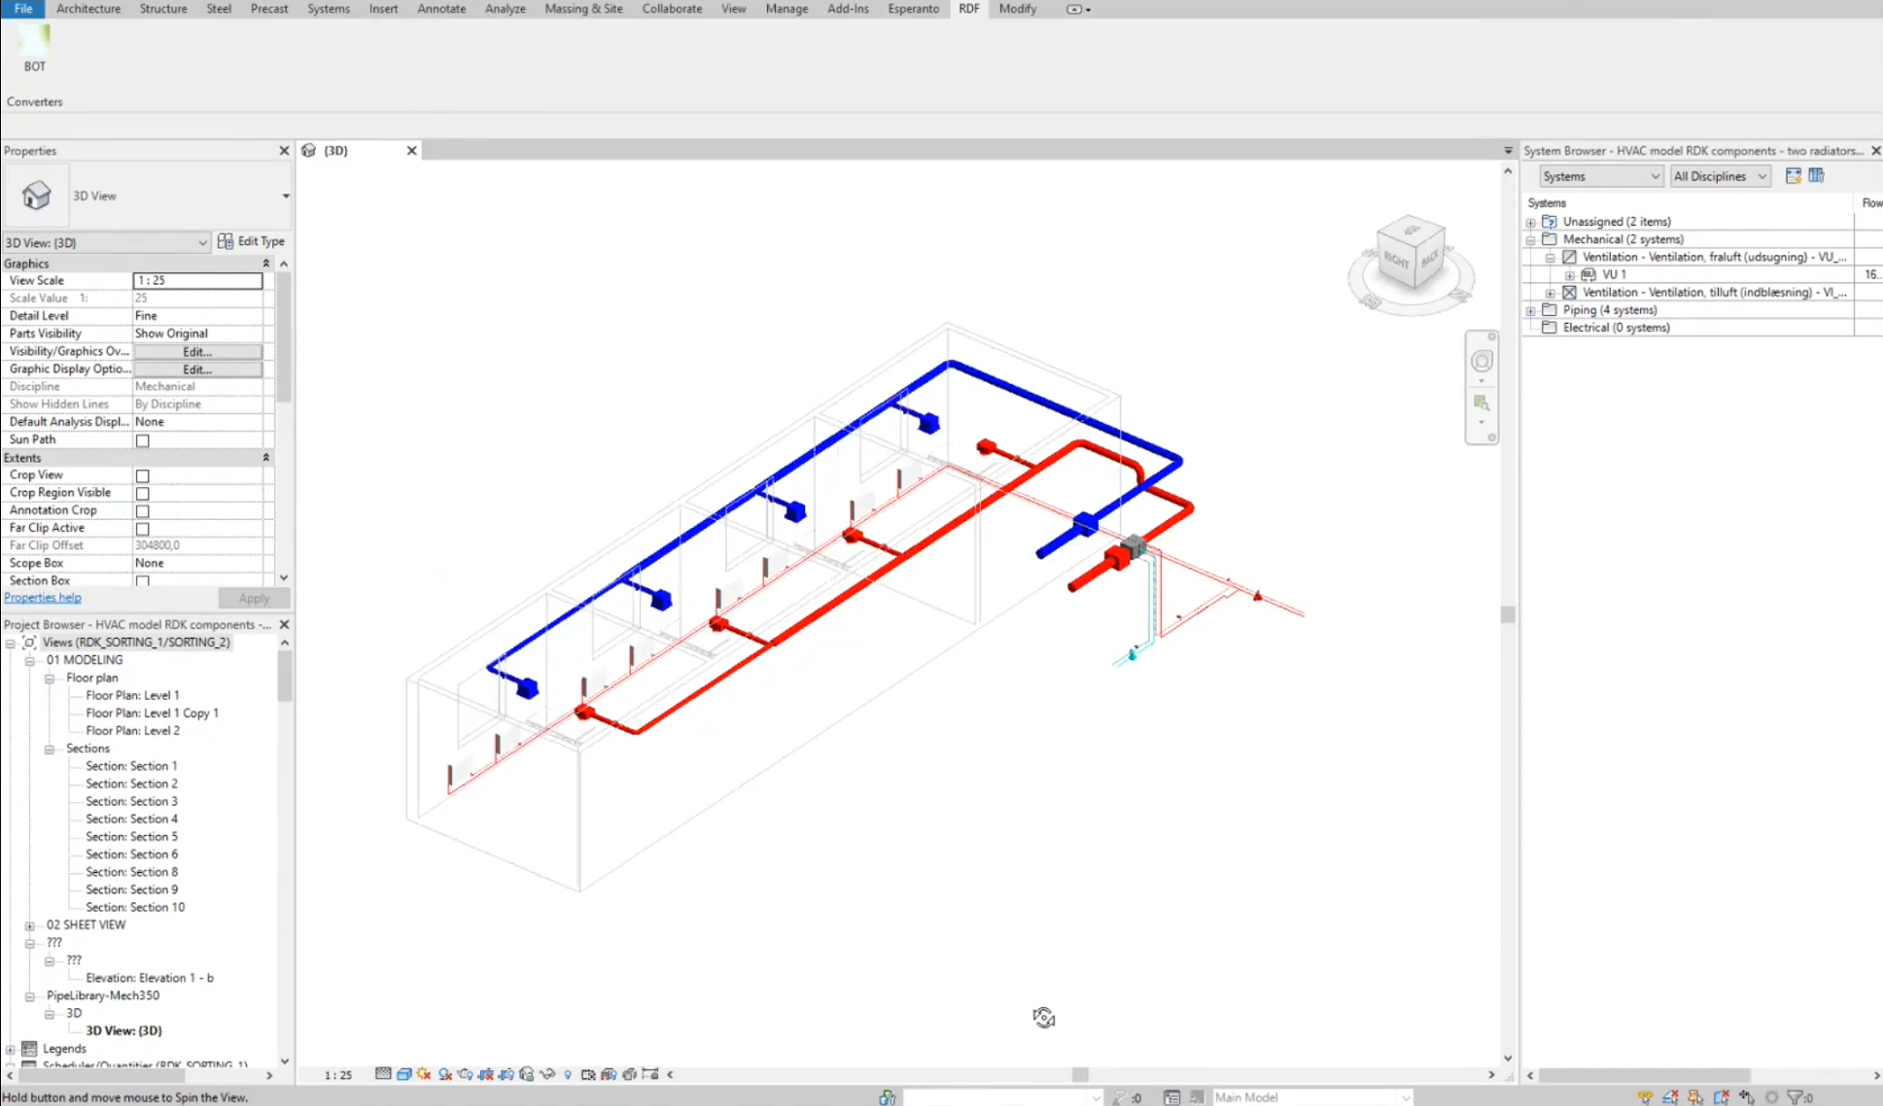The height and width of the screenshot is (1106, 1883).
Task: Open the Systems view dropdown in System Browser
Action: tap(1601, 177)
